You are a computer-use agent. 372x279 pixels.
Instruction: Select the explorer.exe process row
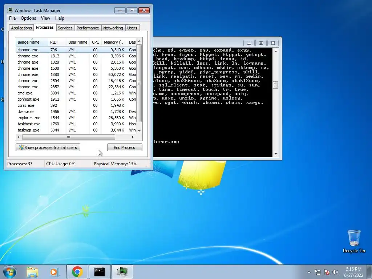pos(76,118)
